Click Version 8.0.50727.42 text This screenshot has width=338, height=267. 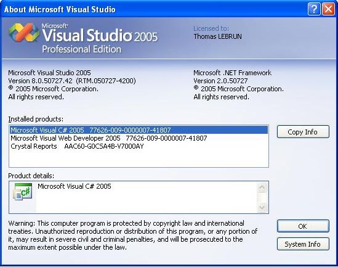(x=72, y=81)
